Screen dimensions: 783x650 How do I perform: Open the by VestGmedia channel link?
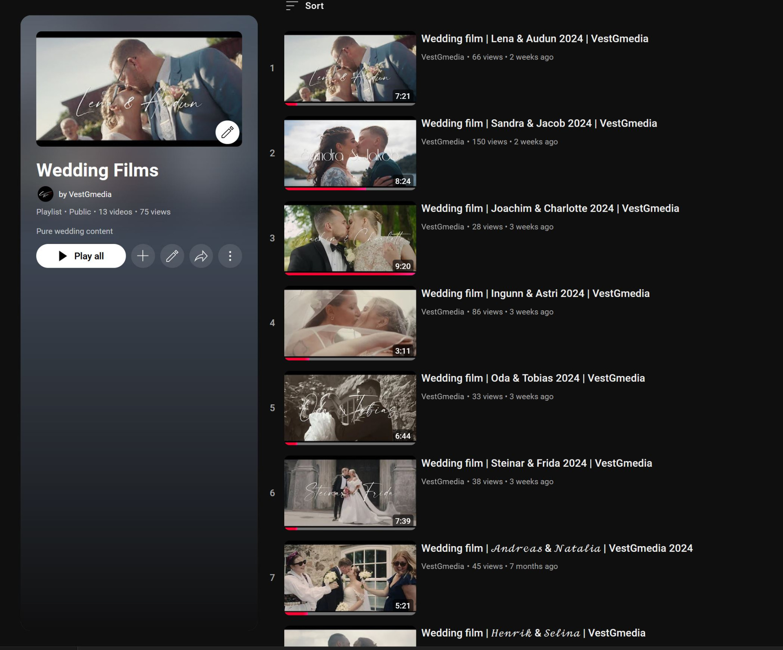[85, 194]
